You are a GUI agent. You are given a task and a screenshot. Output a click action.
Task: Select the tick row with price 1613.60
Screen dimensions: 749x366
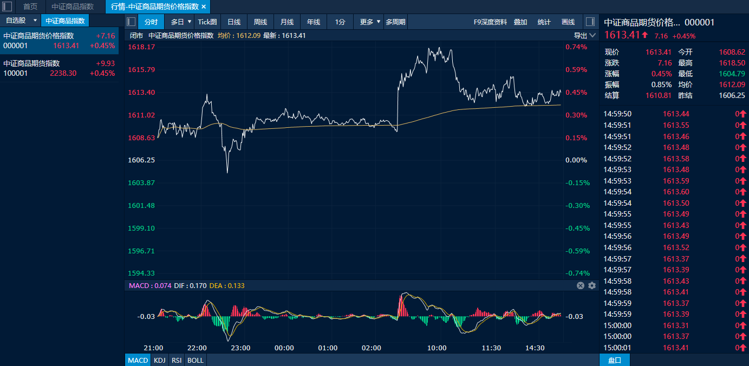coord(674,192)
